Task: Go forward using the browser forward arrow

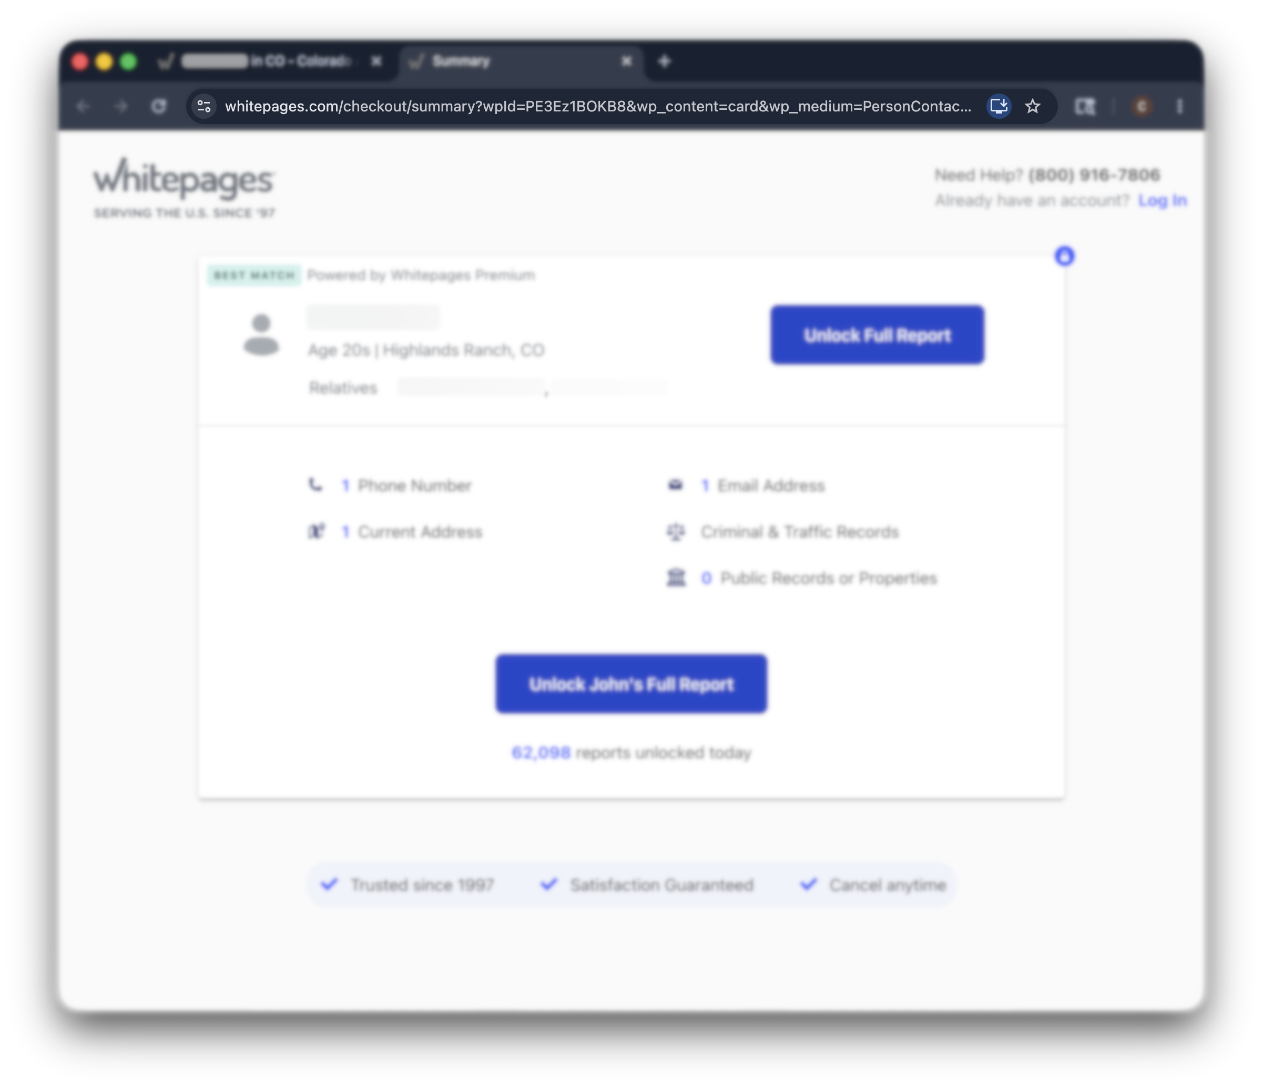Action: [x=121, y=107]
